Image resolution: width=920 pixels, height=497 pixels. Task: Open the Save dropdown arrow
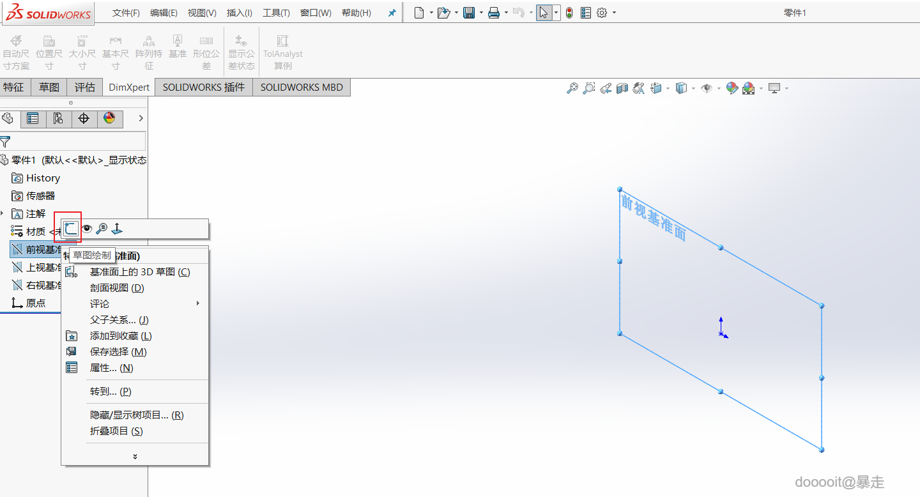(481, 13)
